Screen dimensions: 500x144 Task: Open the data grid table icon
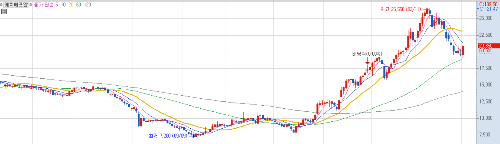coord(4,11)
